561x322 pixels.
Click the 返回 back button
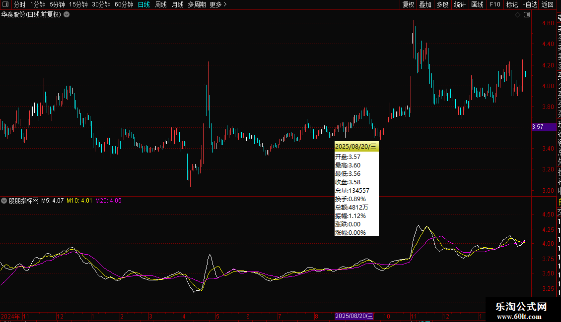pos(548,4)
